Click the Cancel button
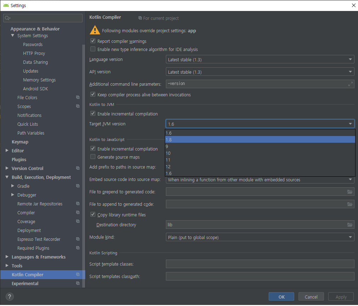The height and width of the screenshot is (306, 358). point(311,297)
